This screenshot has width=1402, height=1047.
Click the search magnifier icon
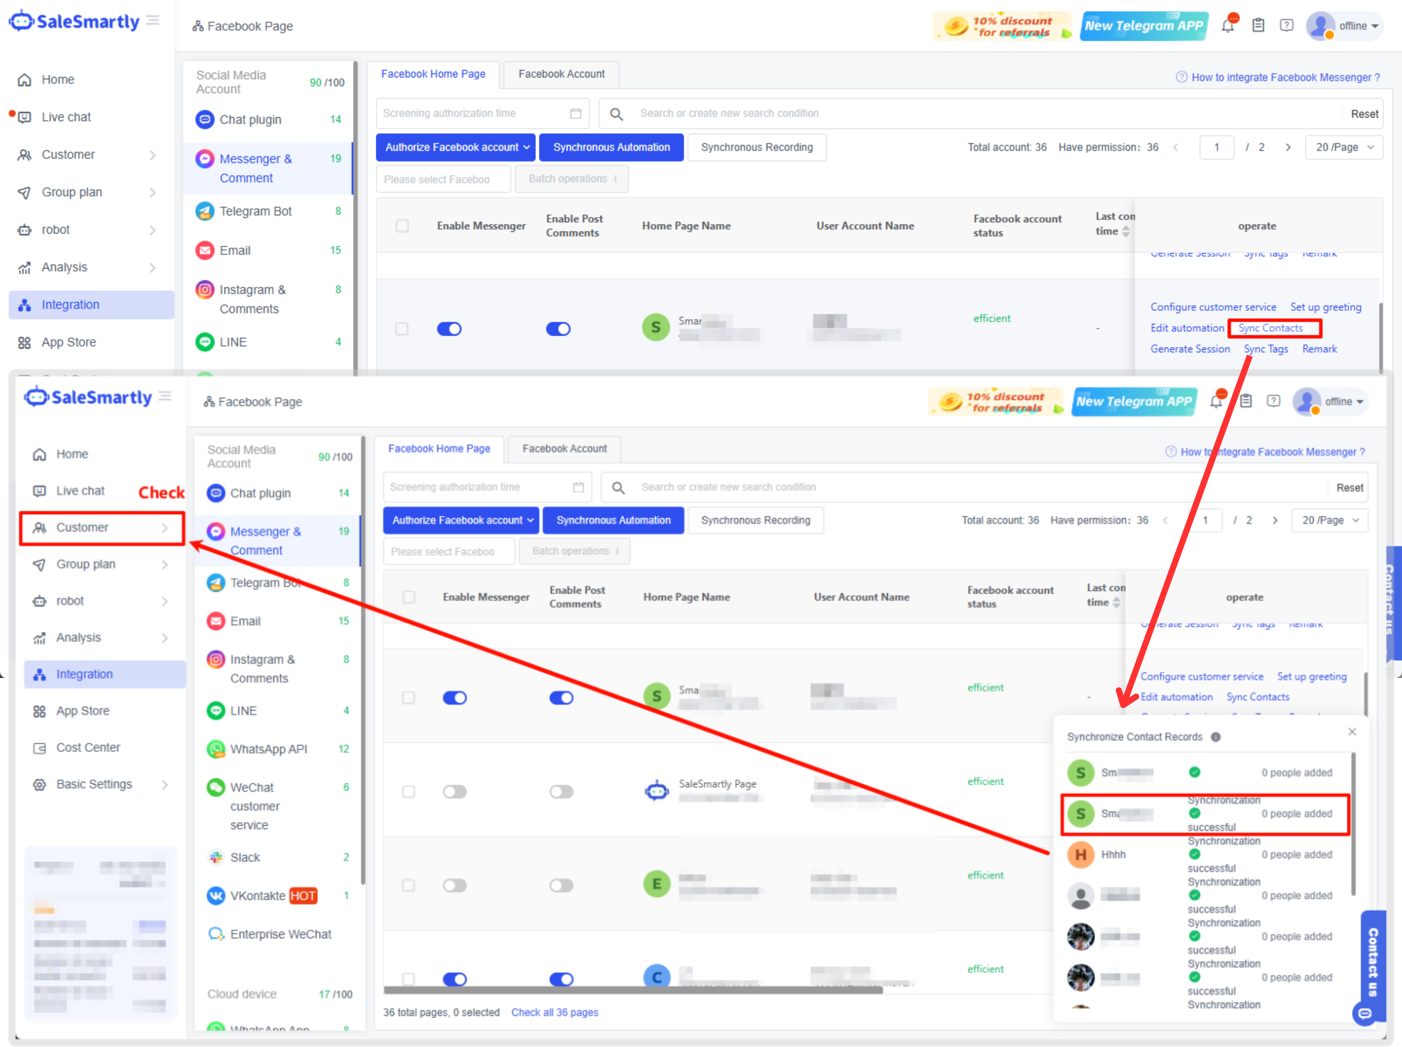click(x=618, y=487)
